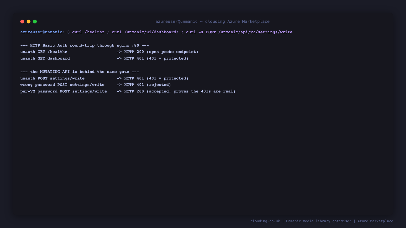Image resolution: width=406 pixels, height=228 pixels.
Task: Click the 'unauth POST settings/write' line
Action: point(52,78)
